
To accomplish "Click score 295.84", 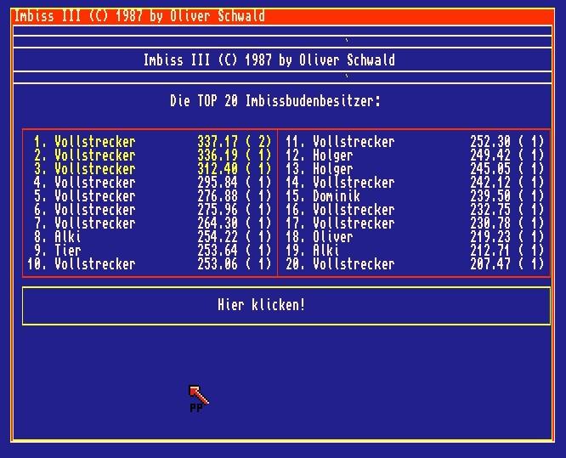I will point(218,182).
